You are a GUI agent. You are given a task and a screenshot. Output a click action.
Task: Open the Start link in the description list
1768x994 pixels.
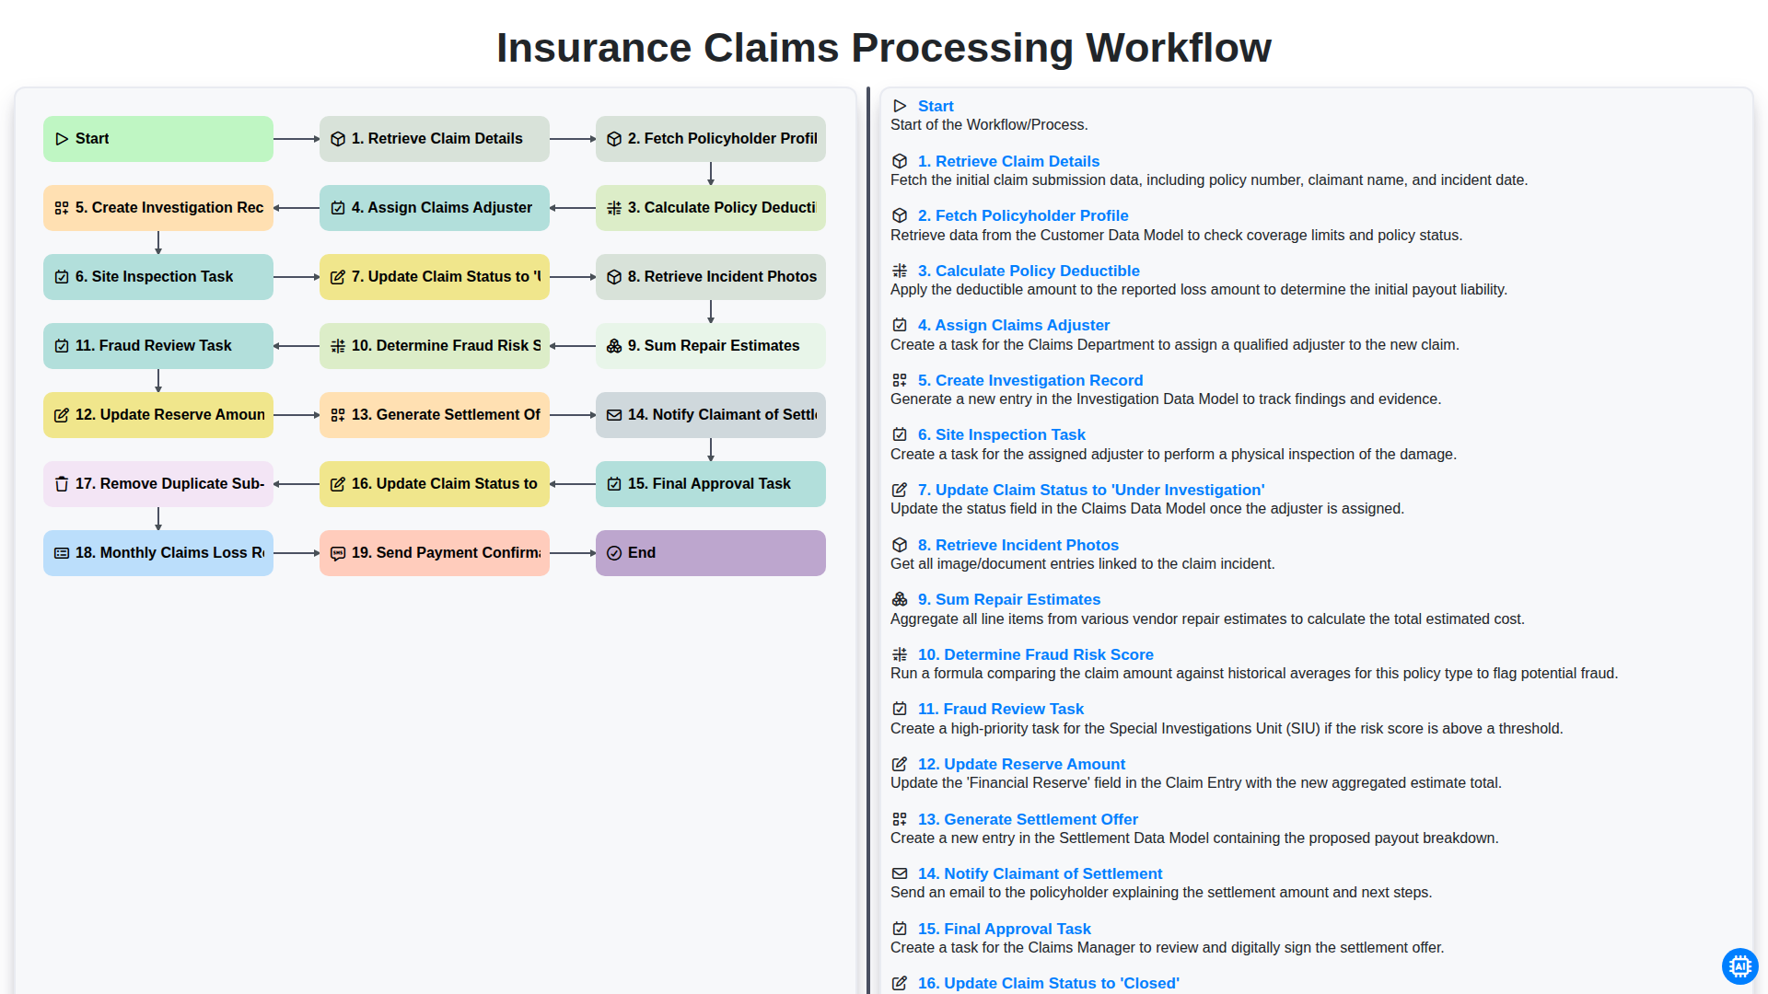pyautogui.click(x=936, y=106)
